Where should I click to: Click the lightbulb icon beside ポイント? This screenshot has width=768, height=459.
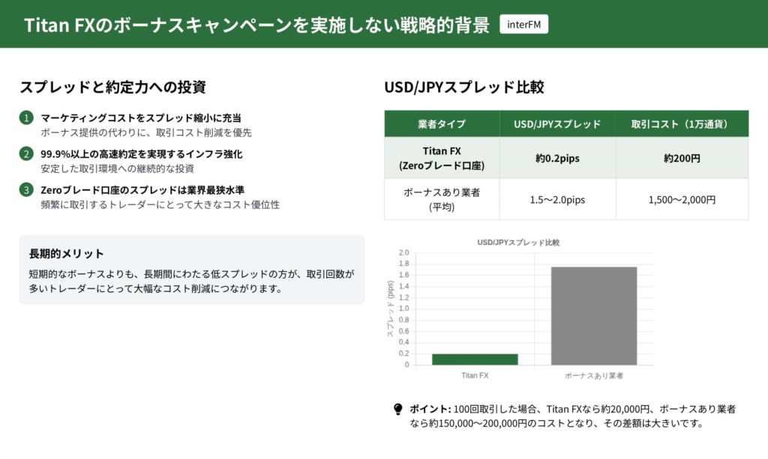tap(398, 410)
